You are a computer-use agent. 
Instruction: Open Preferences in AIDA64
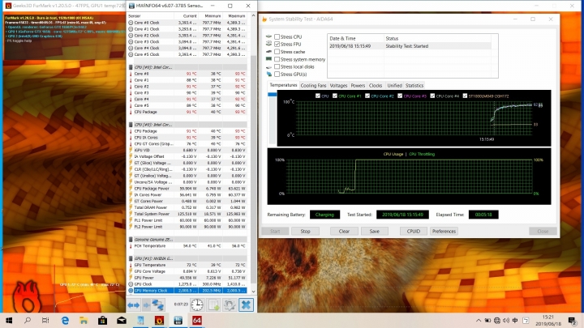(444, 232)
